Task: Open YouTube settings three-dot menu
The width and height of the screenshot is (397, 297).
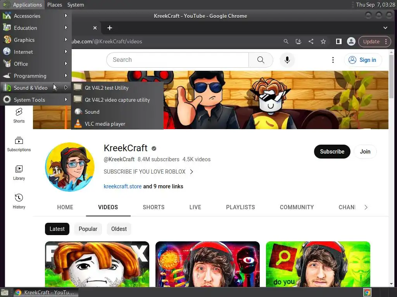Action: [333, 60]
